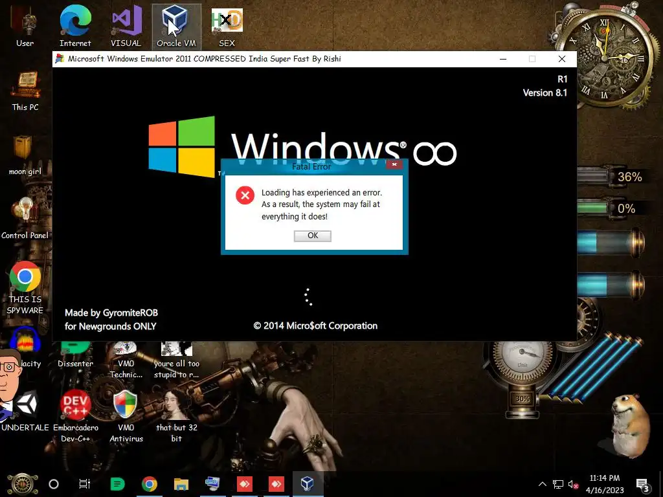Screen dimensions: 663x497
Task: Click the red error icon in the dialog
Action: (x=245, y=195)
